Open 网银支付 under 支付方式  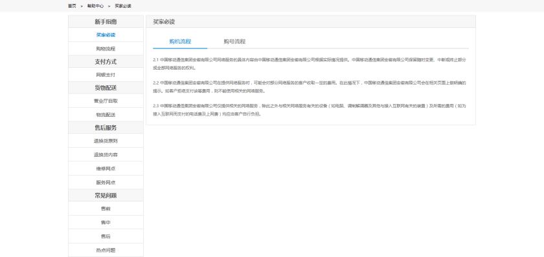(x=106, y=75)
